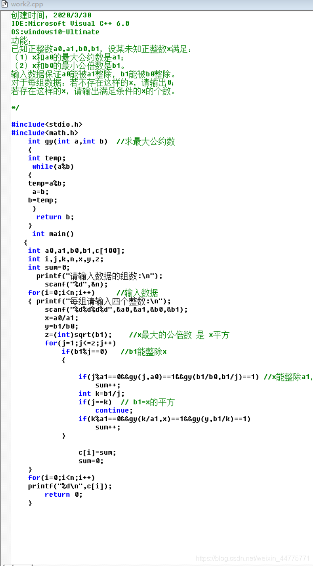Select the work2.cpp title label
Viewport: 313px width, 566px height.
click(x=27, y=4)
